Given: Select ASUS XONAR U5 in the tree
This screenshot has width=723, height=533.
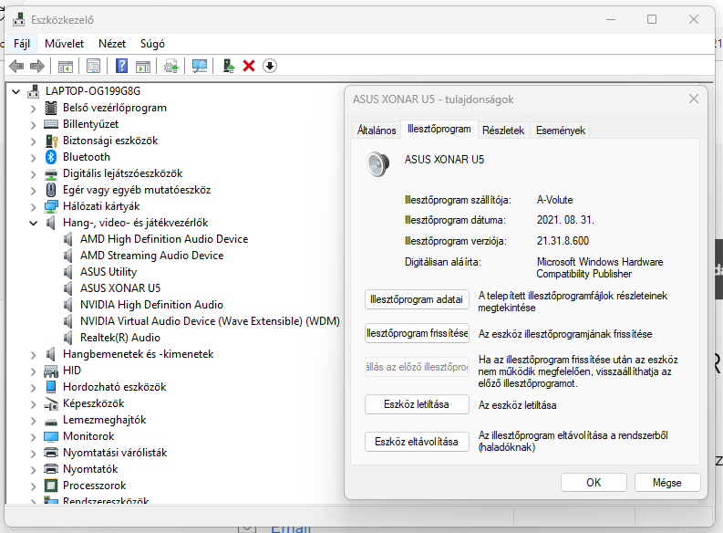Looking at the screenshot, I should (x=120, y=288).
